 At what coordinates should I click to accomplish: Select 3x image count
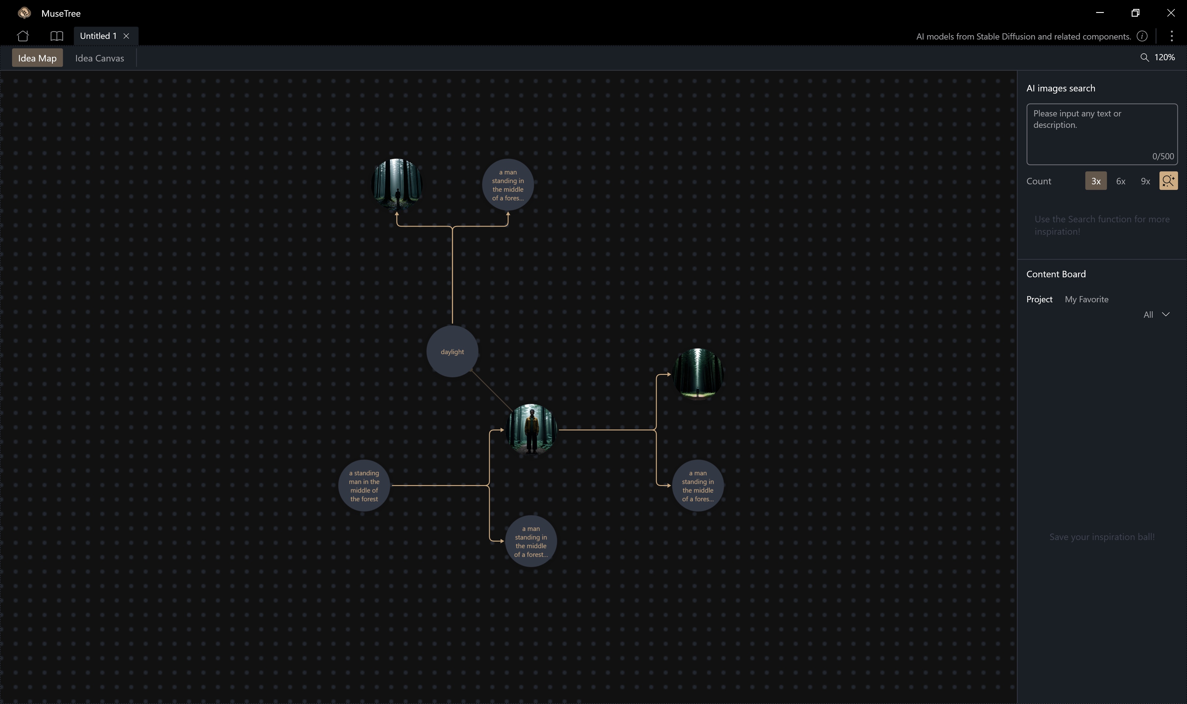1096,181
